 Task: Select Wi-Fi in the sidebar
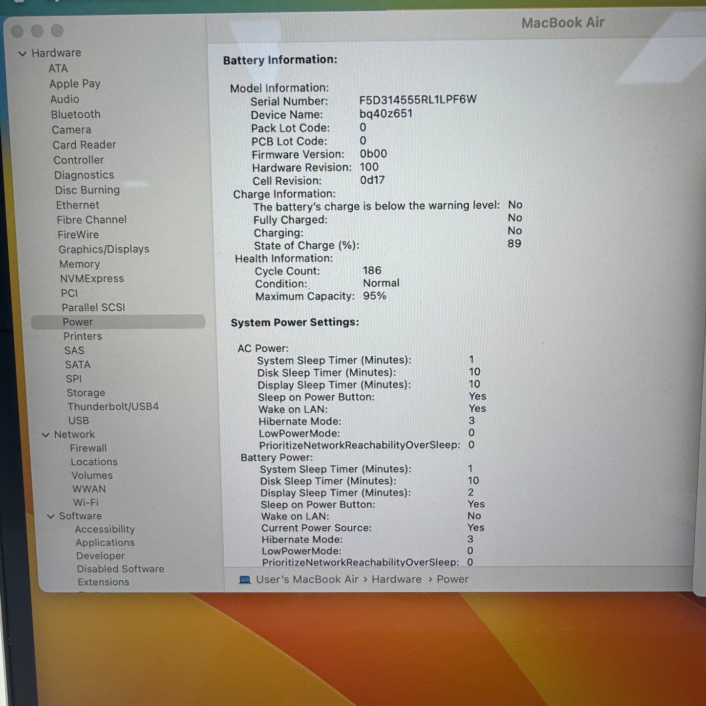coord(86,502)
